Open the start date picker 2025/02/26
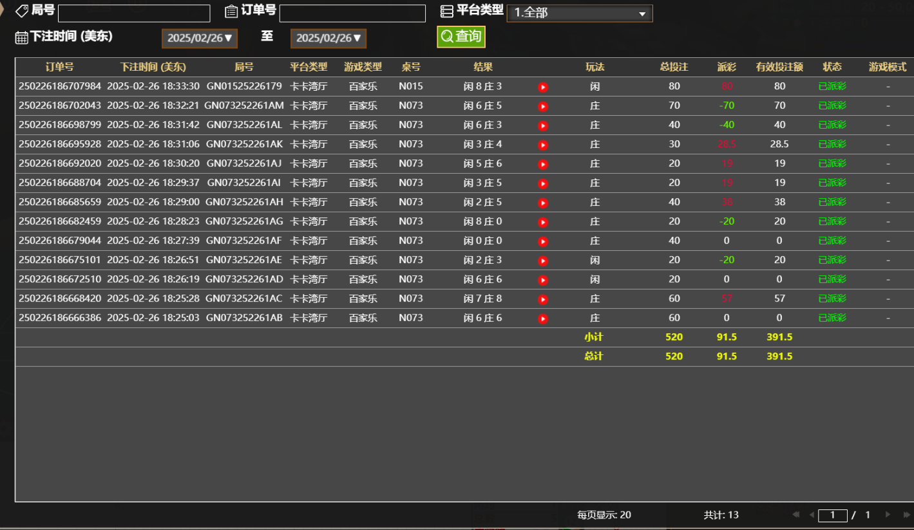This screenshot has width=914, height=530. pyautogui.click(x=199, y=38)
